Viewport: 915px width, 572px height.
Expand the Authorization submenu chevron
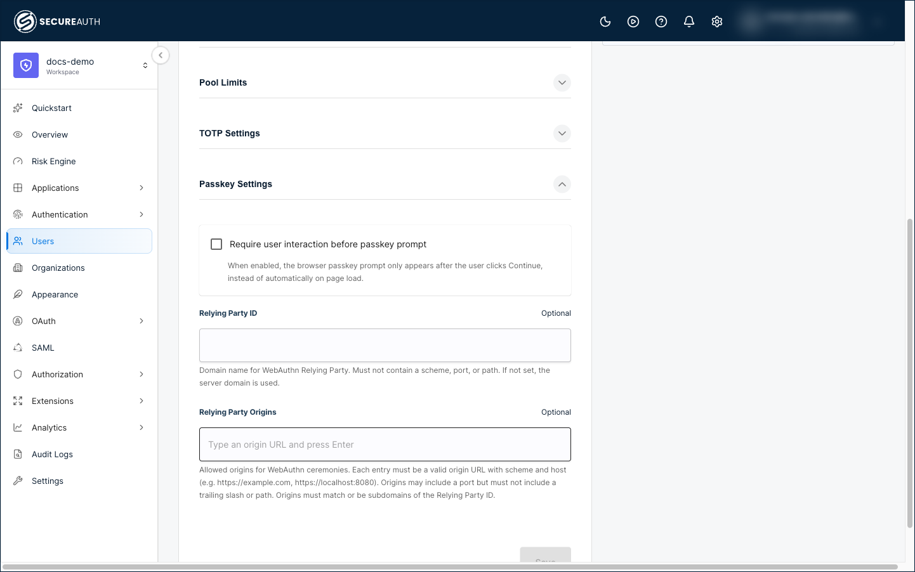(x=142, y=374)
